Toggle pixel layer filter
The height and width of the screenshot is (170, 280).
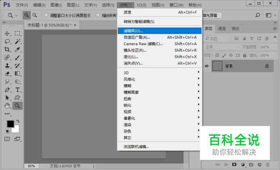tap(236, 38)
